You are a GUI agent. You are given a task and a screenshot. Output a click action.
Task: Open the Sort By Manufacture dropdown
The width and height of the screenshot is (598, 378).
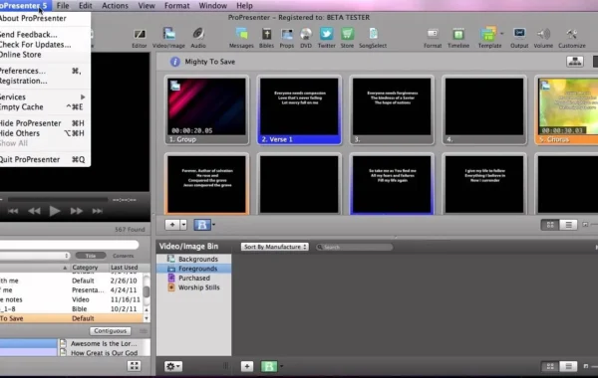click(x=275, y=247)
